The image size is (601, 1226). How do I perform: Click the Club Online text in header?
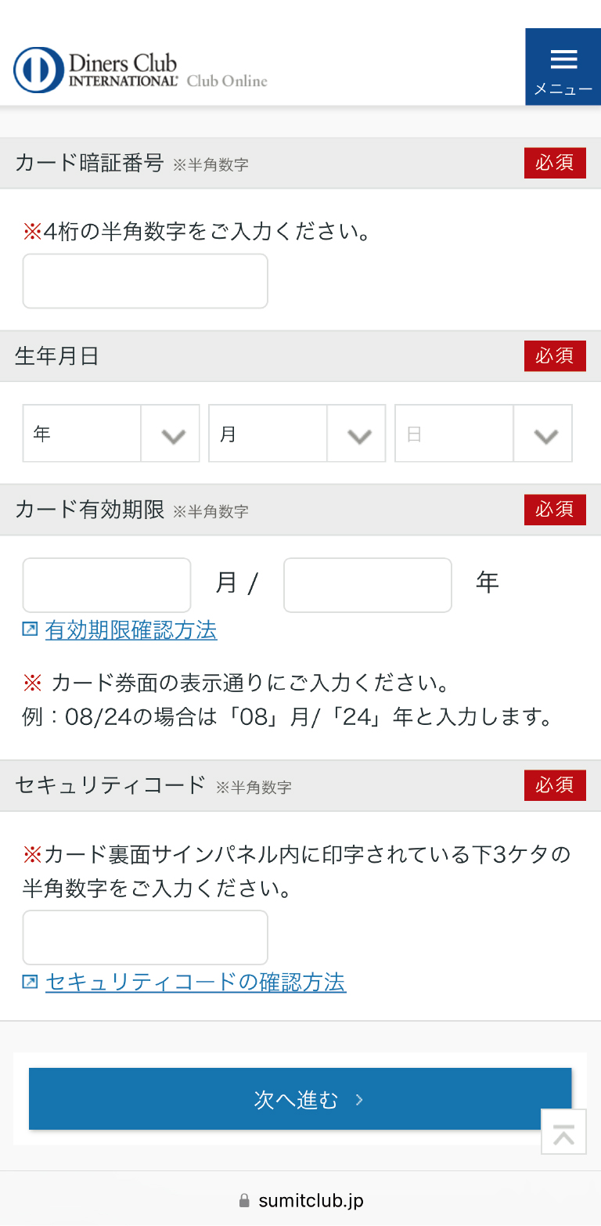[x=227, y=81]
